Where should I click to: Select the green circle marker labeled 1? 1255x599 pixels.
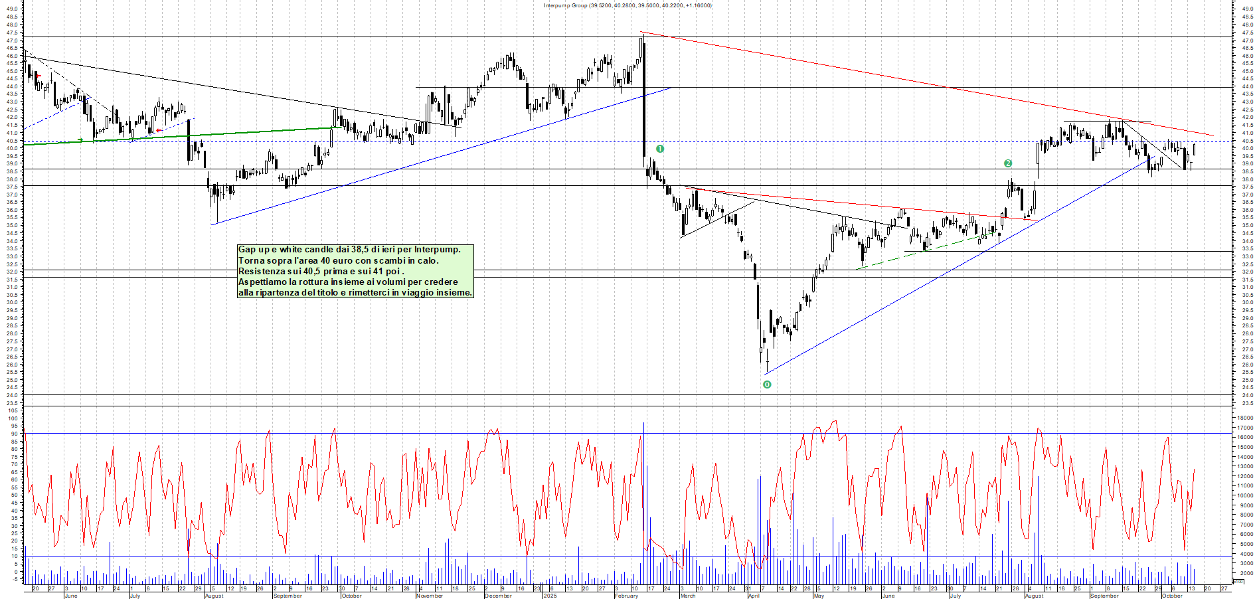click(659, 149)
